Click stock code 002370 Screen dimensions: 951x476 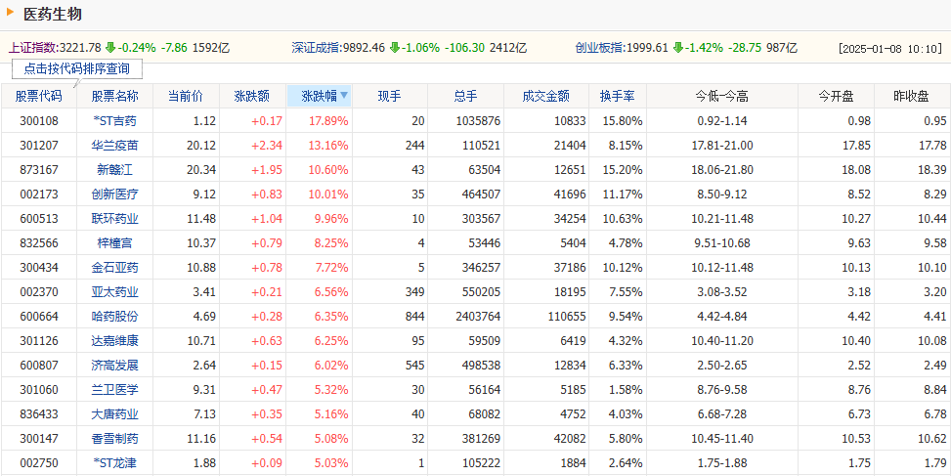coord(39,292)
